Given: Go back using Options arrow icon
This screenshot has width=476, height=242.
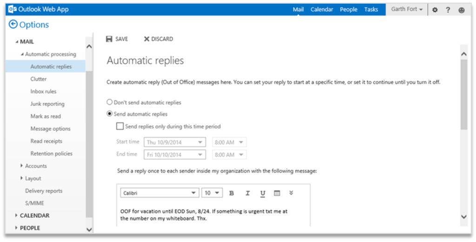Looking at the screenshot, I should tap(13, 24).
